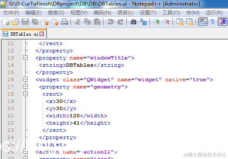Viewport: 228px width, 159px height.
Task: Open Find dialog via binoculars icon
Action: coord(133,22)
